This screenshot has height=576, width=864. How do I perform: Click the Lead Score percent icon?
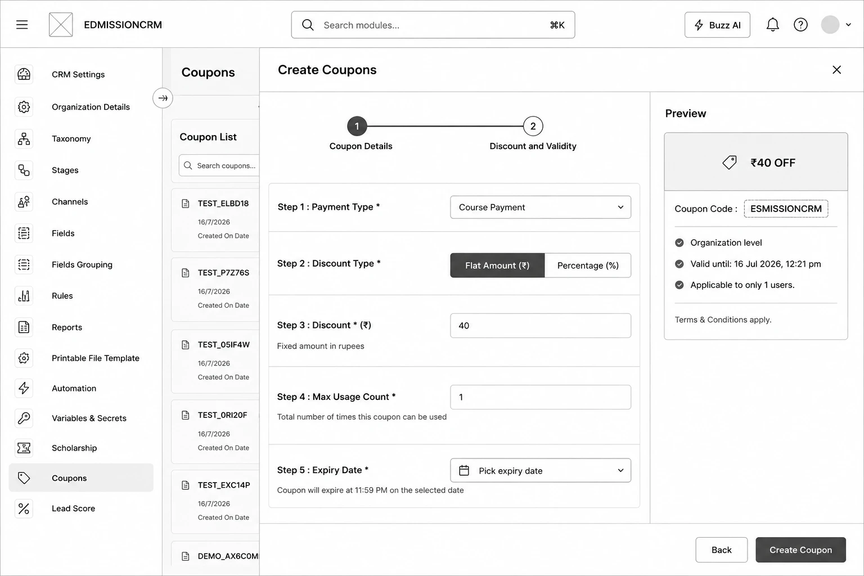(x=24, y=508)
